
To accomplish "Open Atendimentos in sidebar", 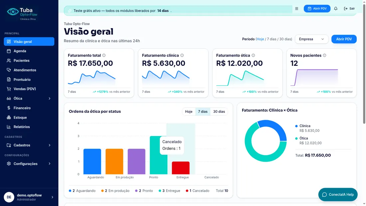I will [29, 70].
